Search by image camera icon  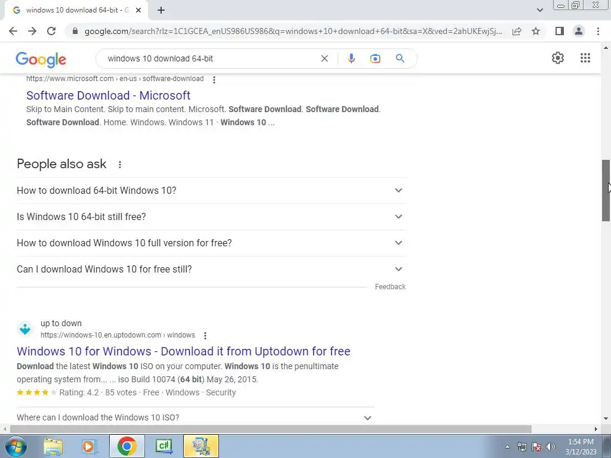point(375,58)
